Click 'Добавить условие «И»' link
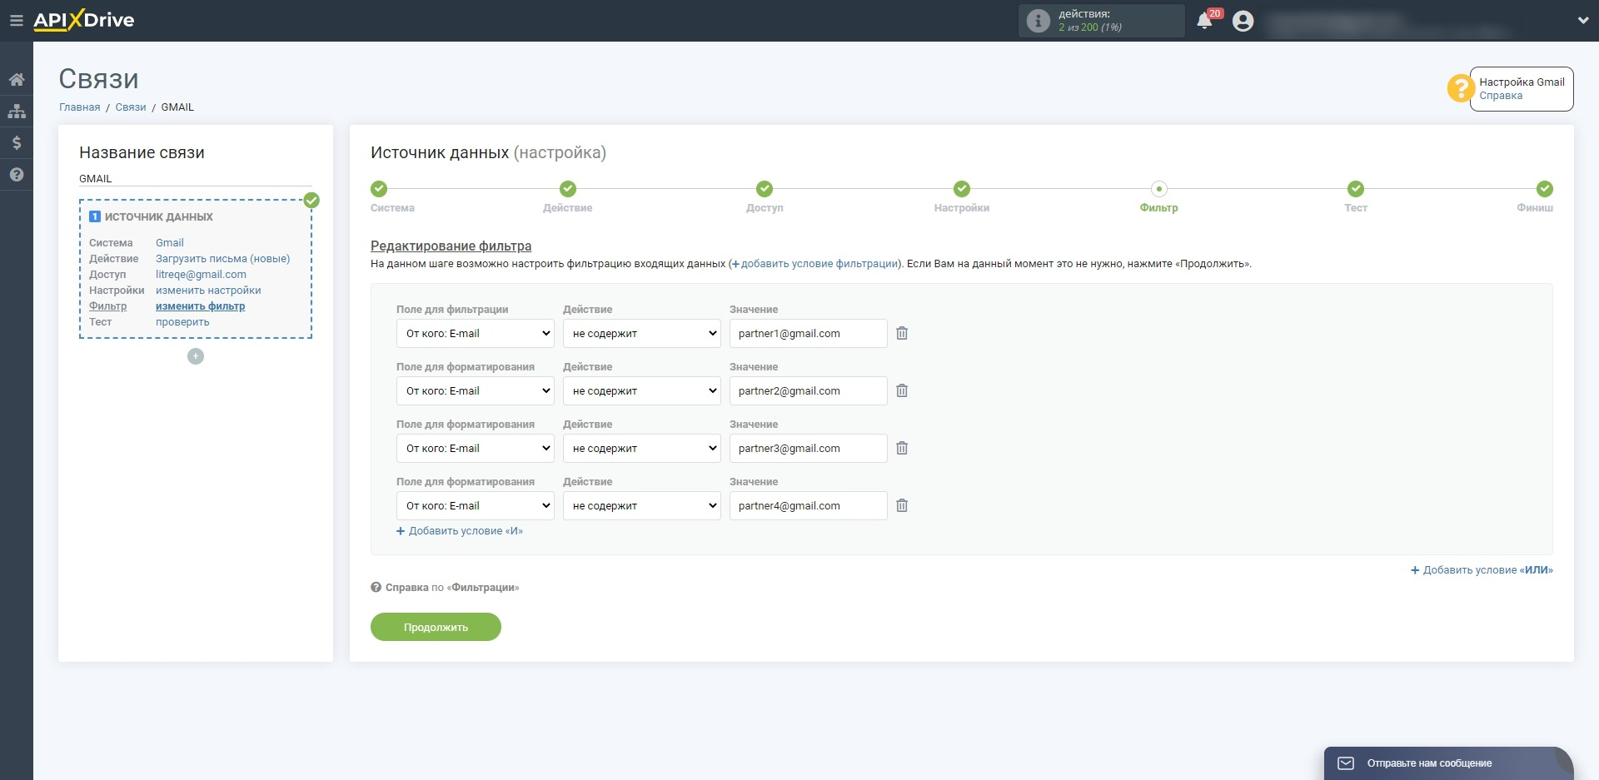 coord(460,531)
